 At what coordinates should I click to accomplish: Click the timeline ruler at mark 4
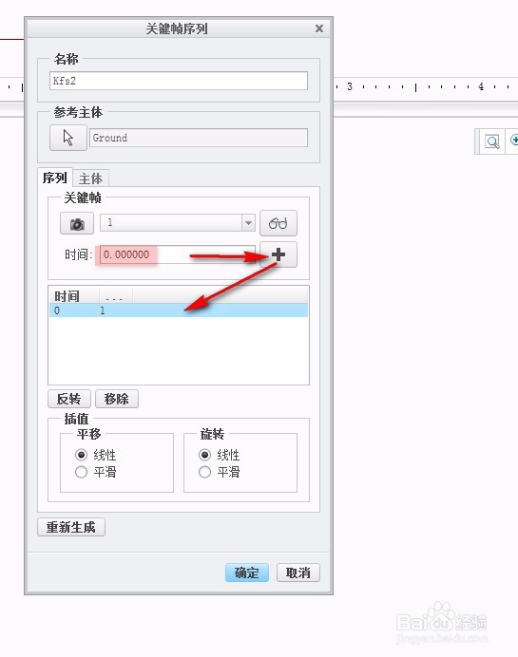tap(481, 86)
